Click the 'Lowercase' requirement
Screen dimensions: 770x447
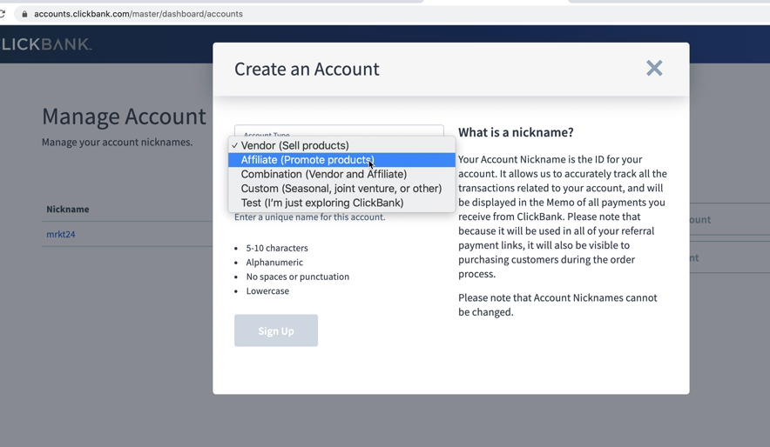click(x=267, y=290)
